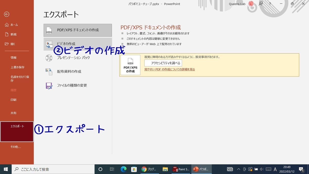Select PDF/XPS ドキュメントの作成 option
This screenshot has height=174, width=309.
click(77, 30)
